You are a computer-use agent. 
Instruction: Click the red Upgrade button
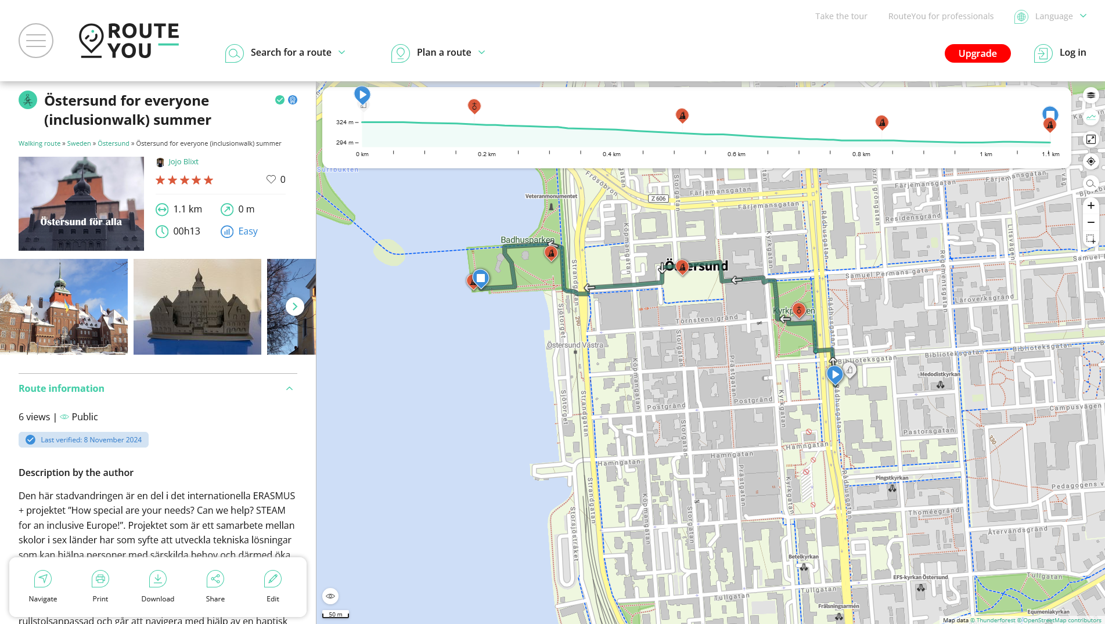pyautogui.click(x=977, y=53)
